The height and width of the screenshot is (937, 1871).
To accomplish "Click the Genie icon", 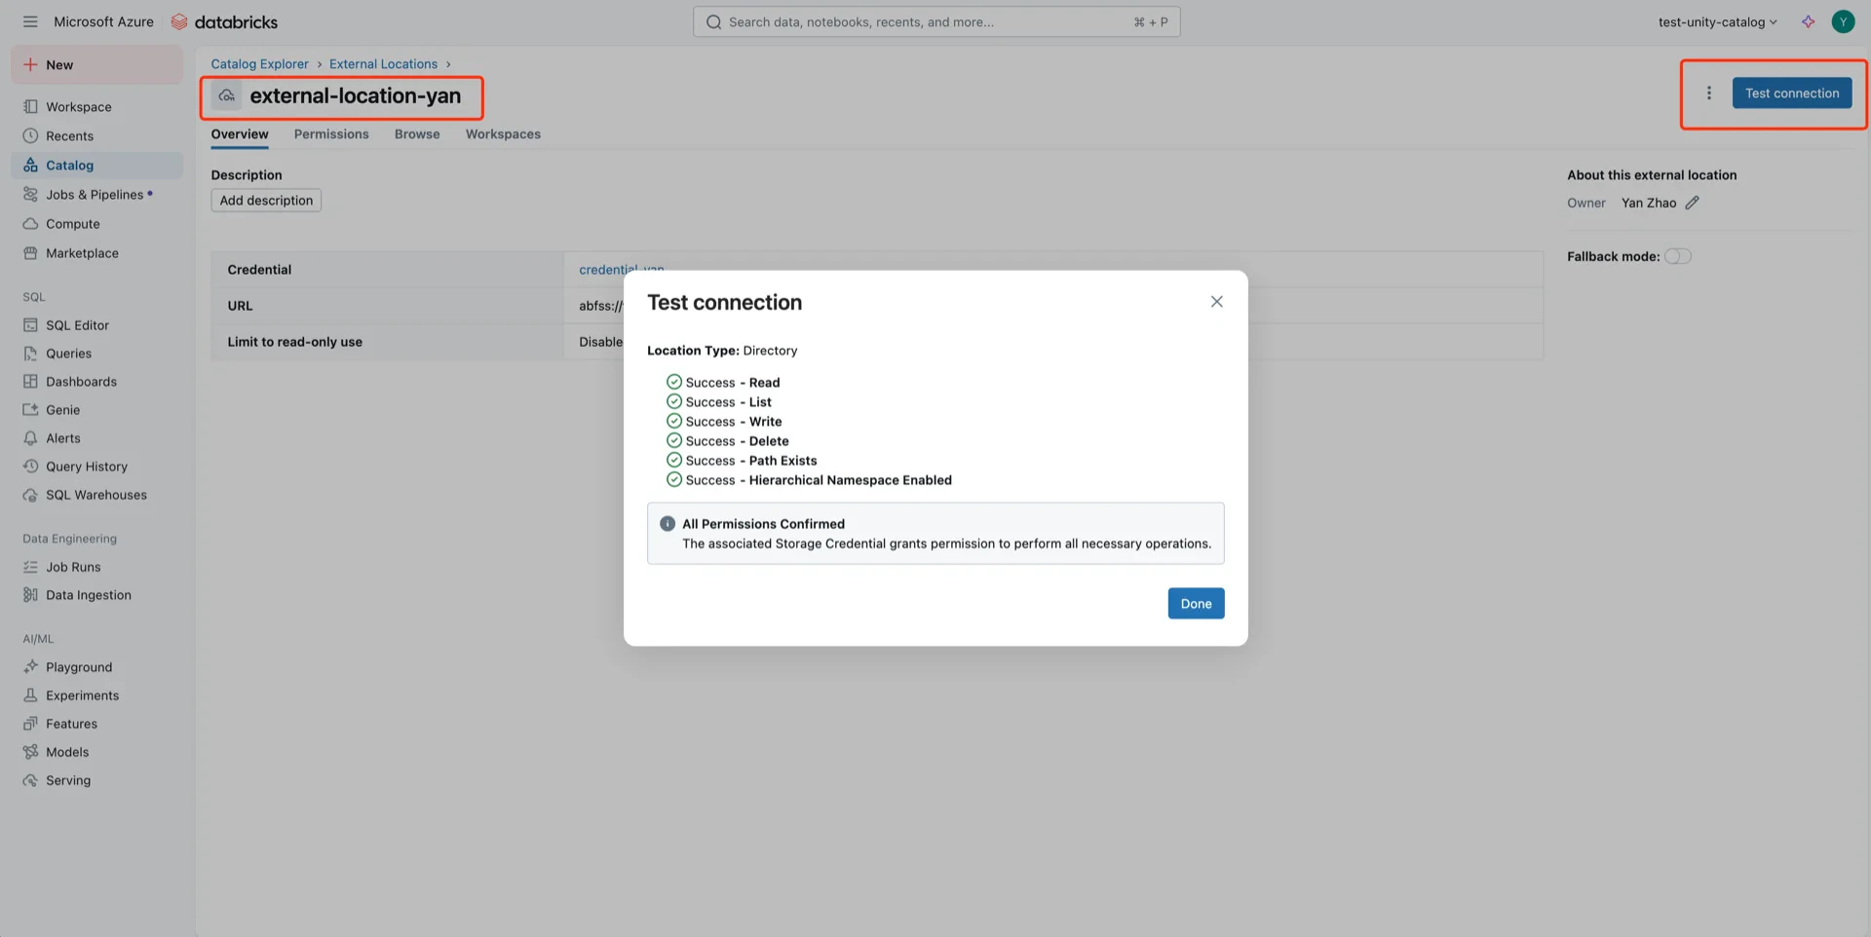I will (x=30, y=410).
